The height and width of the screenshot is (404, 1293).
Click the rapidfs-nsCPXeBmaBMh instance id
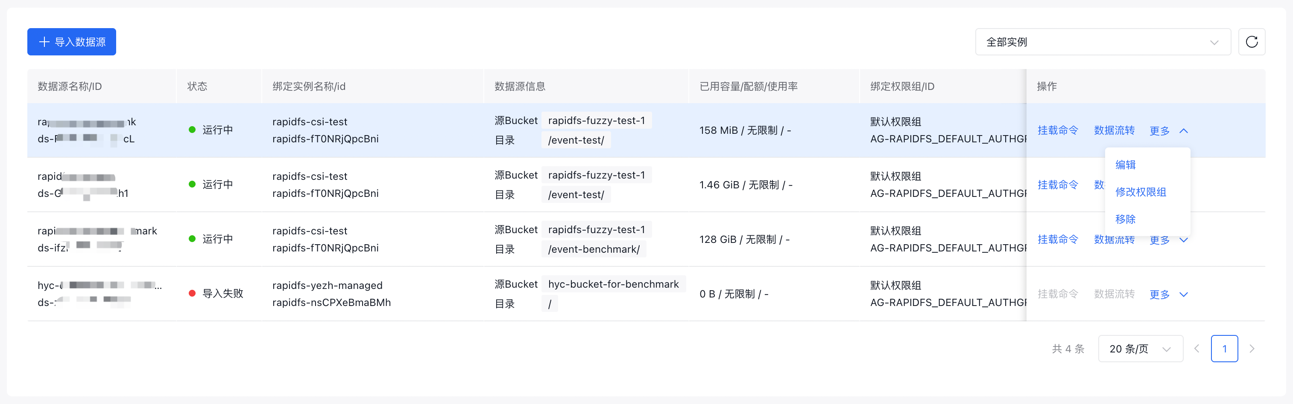click(x=331, y=302)
